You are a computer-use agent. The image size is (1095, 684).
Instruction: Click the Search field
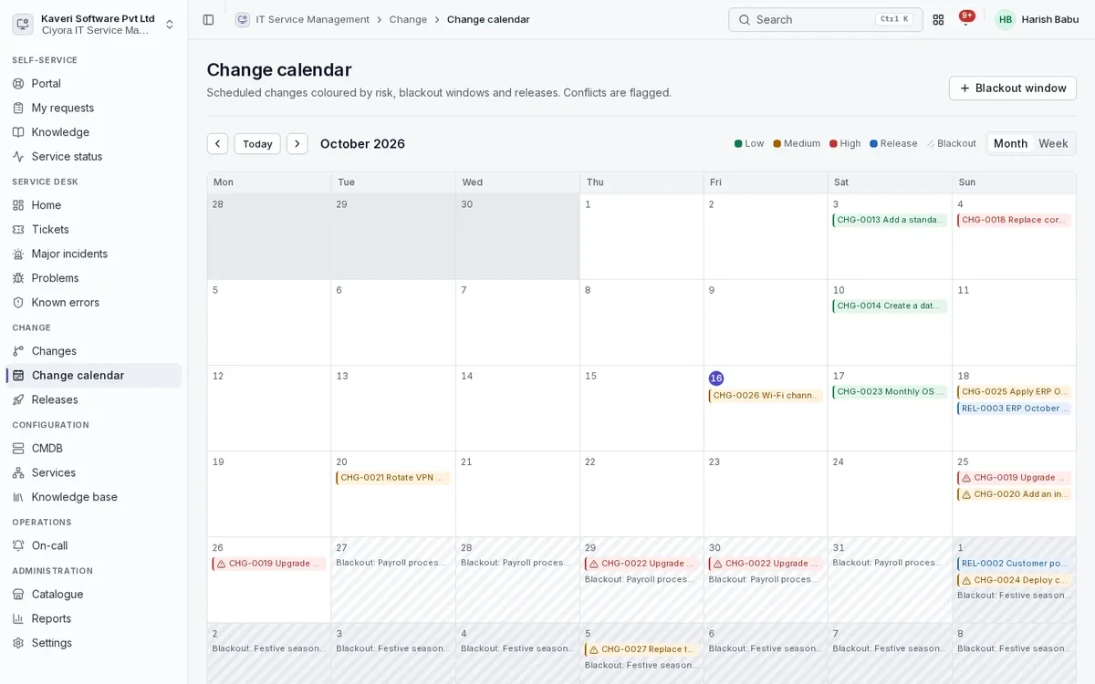click(825, 19)
